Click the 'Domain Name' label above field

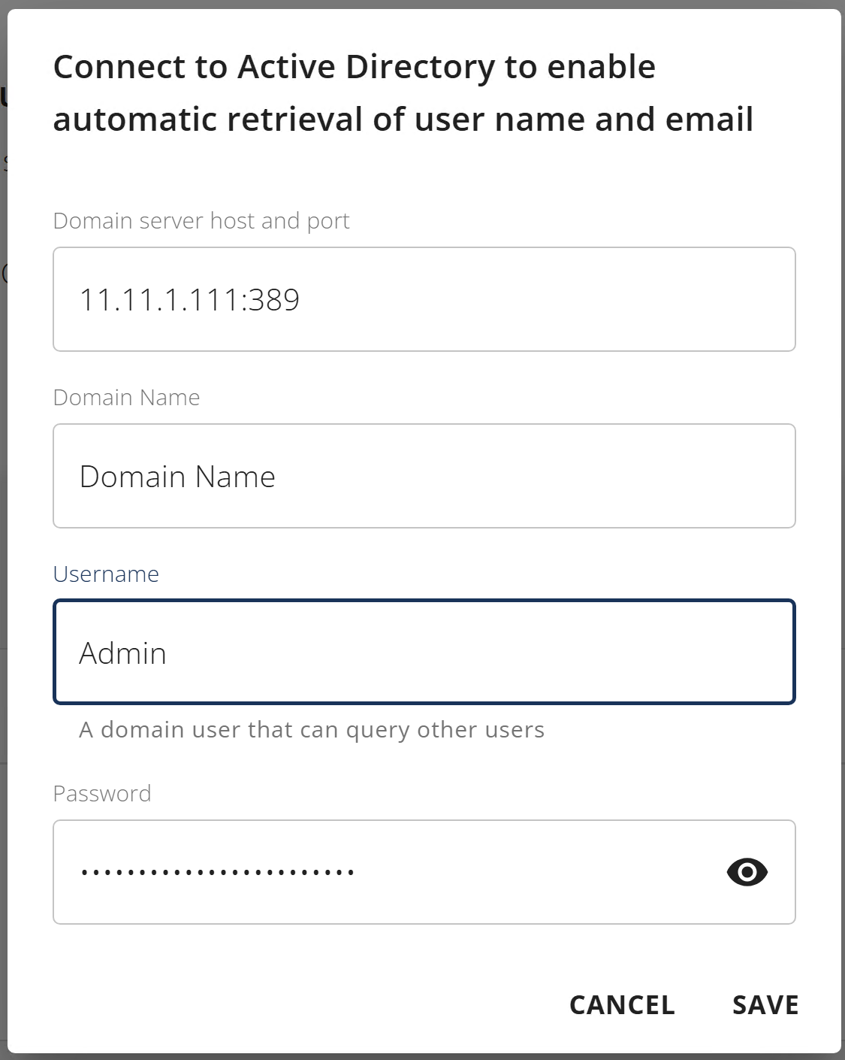(126, 398)
